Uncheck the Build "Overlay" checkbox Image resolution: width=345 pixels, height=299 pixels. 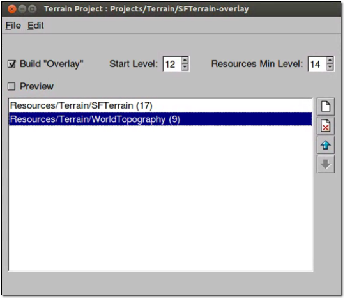click(x=11, y=64)
